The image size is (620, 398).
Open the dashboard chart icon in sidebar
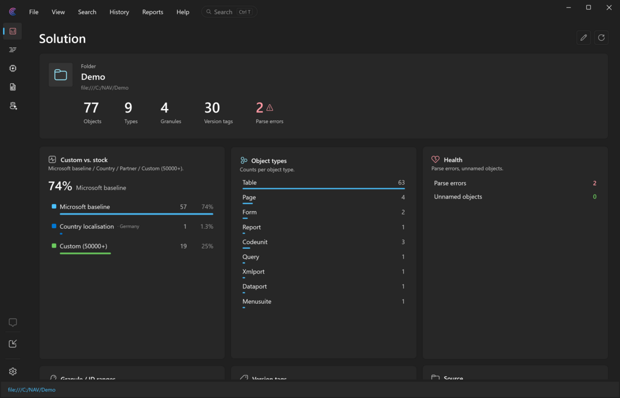tap(12, 31)
